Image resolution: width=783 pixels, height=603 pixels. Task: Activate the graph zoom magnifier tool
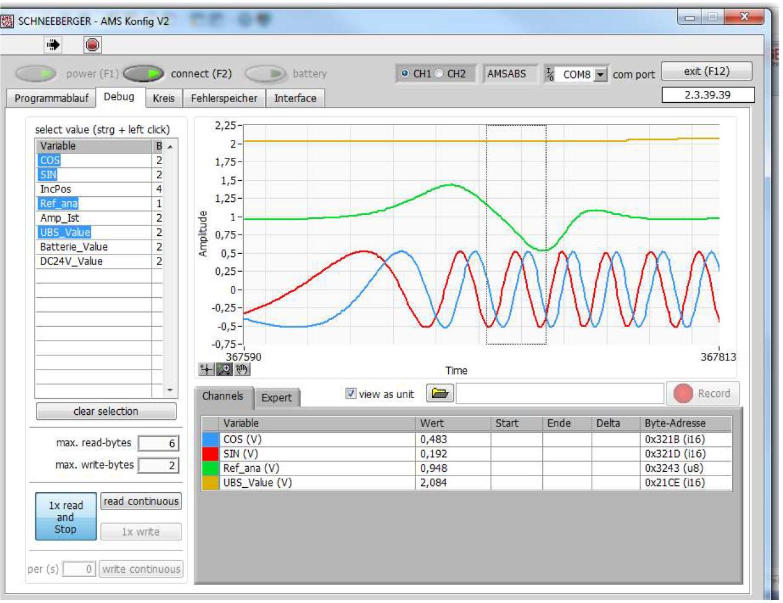225,370
